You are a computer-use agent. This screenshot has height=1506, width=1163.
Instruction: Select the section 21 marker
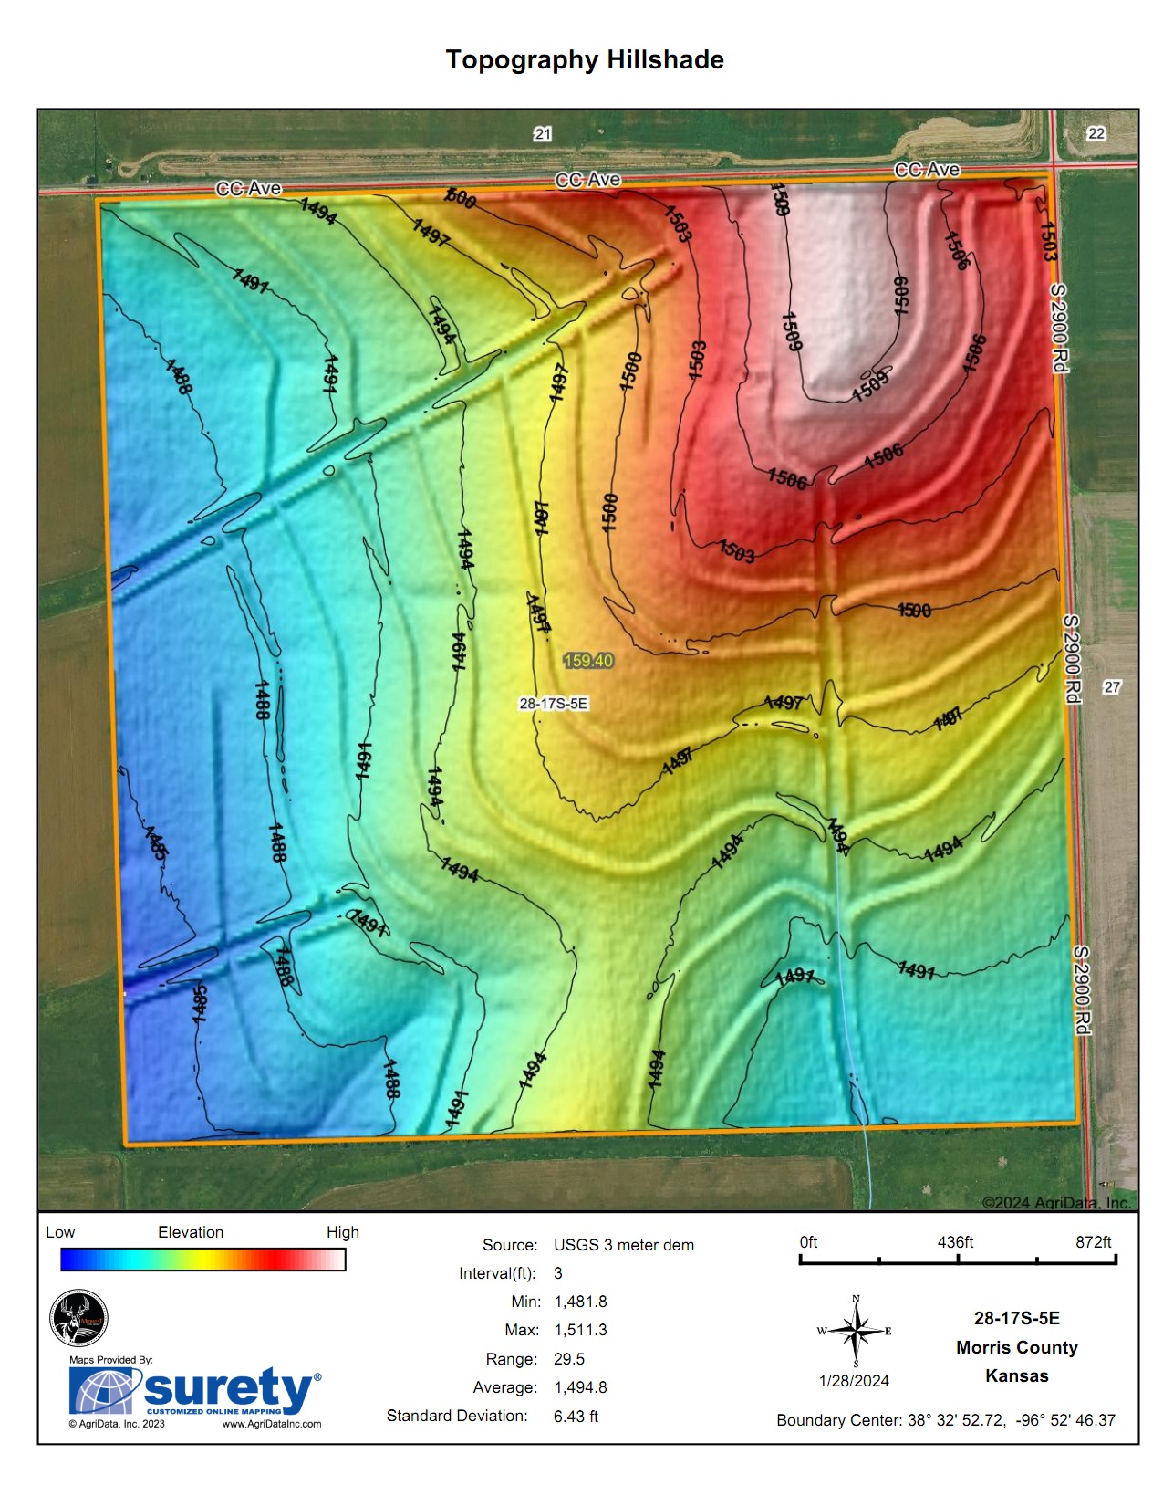(543, 134)
